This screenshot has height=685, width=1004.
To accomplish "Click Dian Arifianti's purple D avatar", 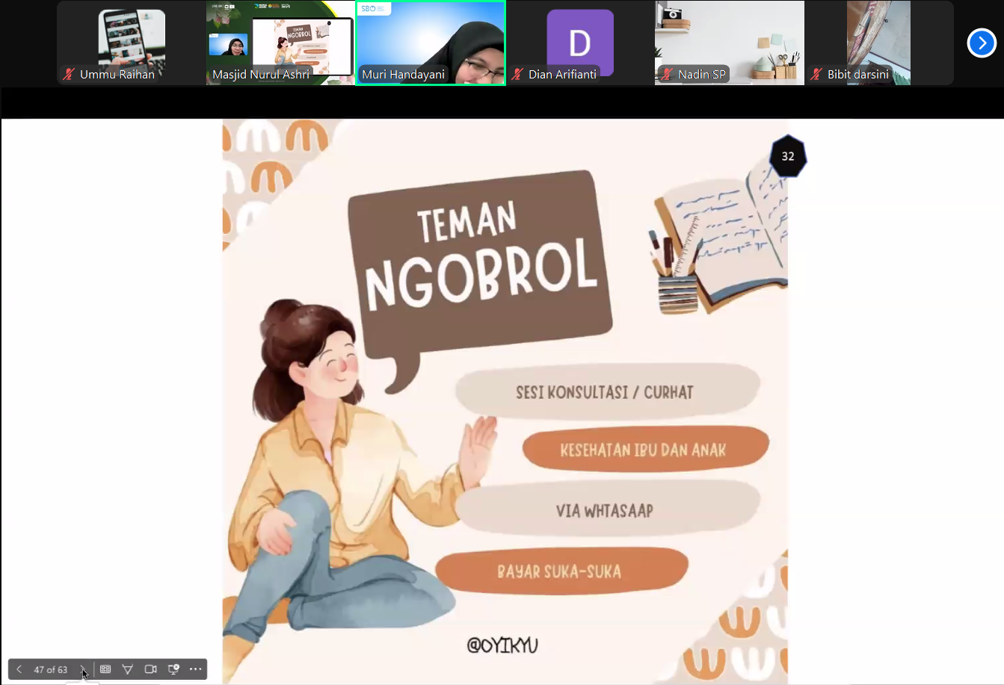I will 579,42.
